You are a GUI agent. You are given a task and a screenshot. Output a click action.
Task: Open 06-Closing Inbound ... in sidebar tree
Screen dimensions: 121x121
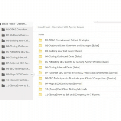18,57
